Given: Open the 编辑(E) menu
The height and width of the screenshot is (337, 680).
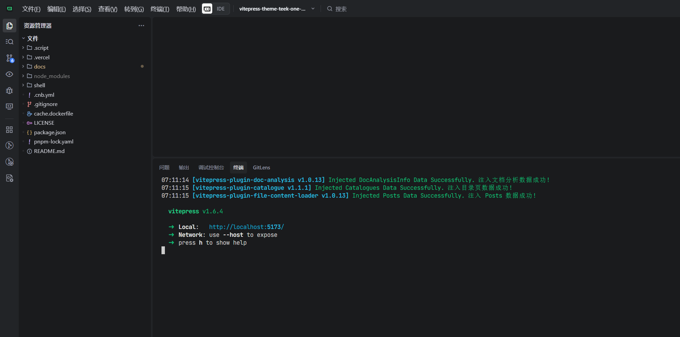Looking at the screenshot, I should coord(57,9).
